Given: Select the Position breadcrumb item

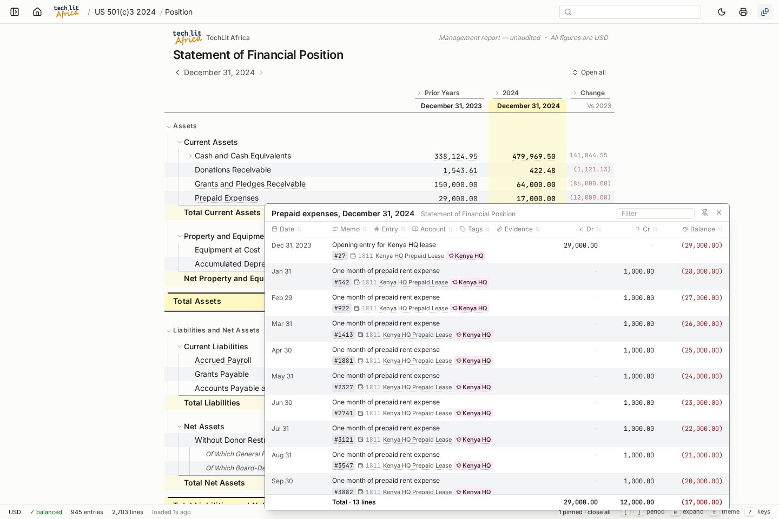Looking at the screenshot, I should 179,12.
